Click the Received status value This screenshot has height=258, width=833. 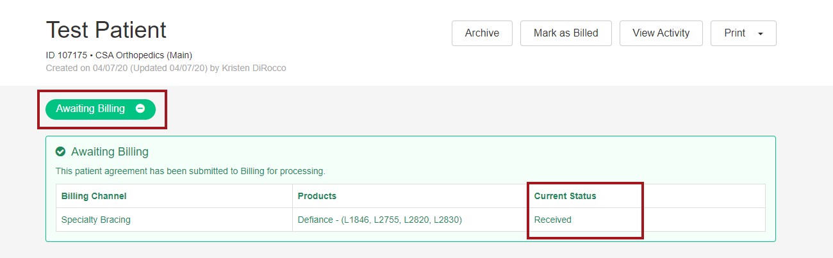[553, 220]
